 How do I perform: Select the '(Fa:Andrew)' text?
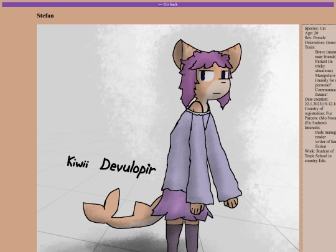tap(315, 123)
